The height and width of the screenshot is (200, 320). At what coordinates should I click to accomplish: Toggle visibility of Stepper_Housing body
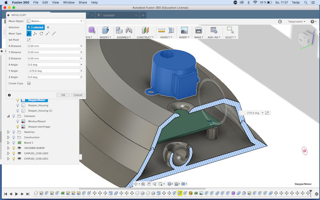pos(18,105)
